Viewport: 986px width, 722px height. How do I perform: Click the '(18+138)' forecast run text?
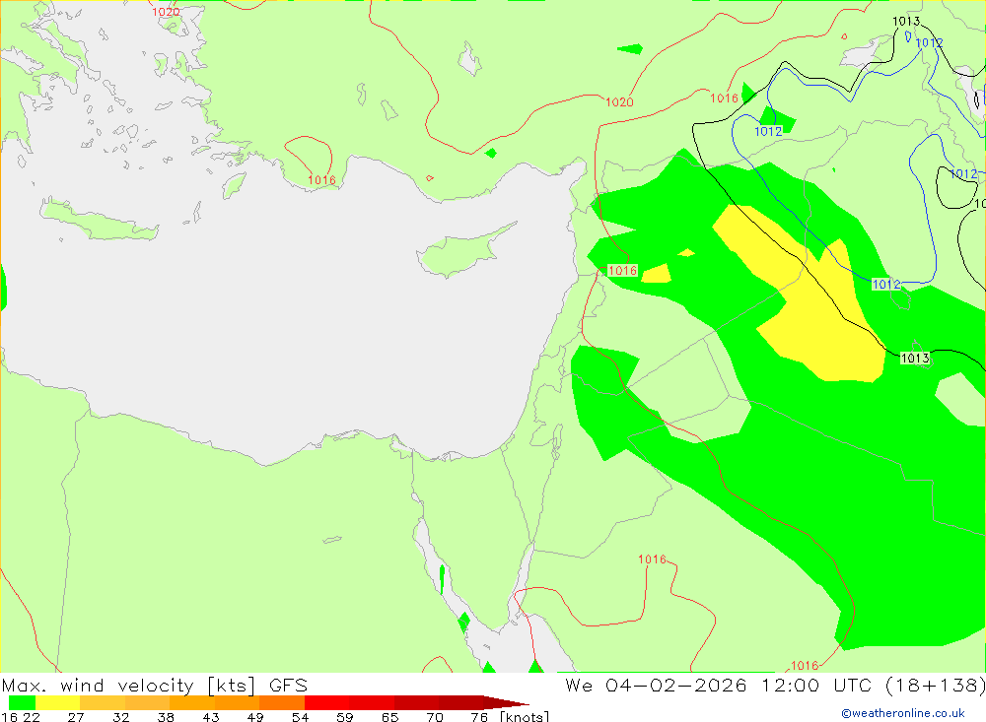tap(935, 685)
